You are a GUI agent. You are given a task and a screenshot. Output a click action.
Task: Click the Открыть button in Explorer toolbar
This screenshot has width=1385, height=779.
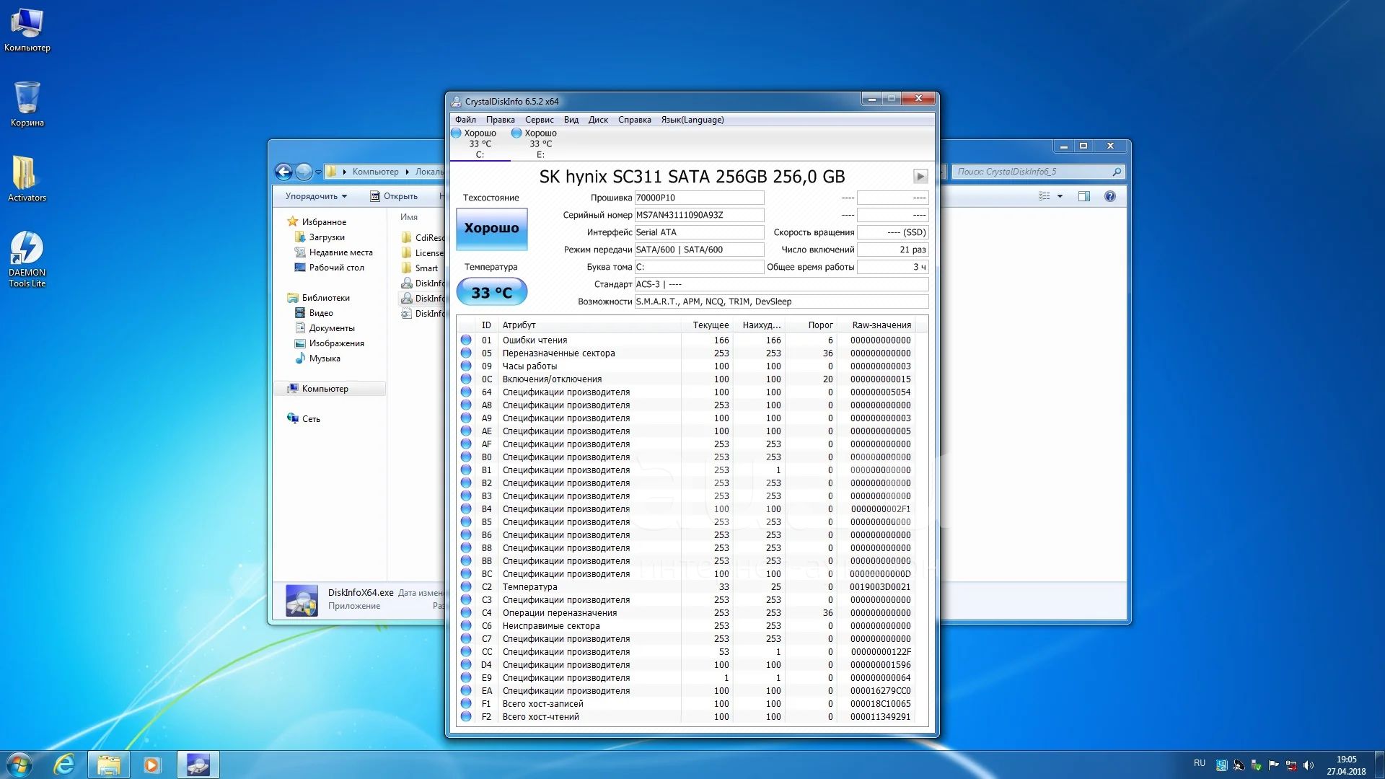point(394,196)
